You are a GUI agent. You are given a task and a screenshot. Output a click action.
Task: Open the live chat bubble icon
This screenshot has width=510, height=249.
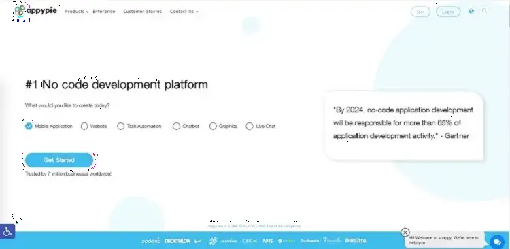point(497,242)
